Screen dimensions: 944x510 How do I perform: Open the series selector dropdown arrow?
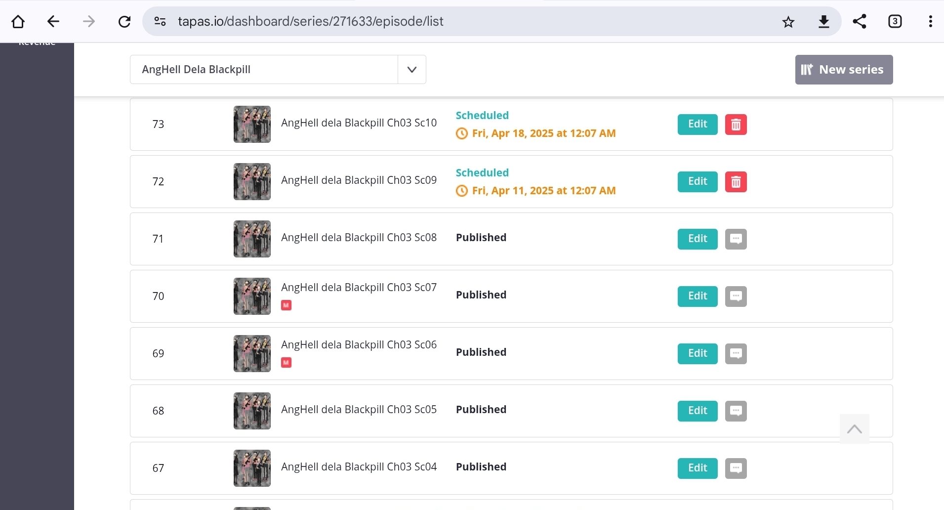point(412,70)
